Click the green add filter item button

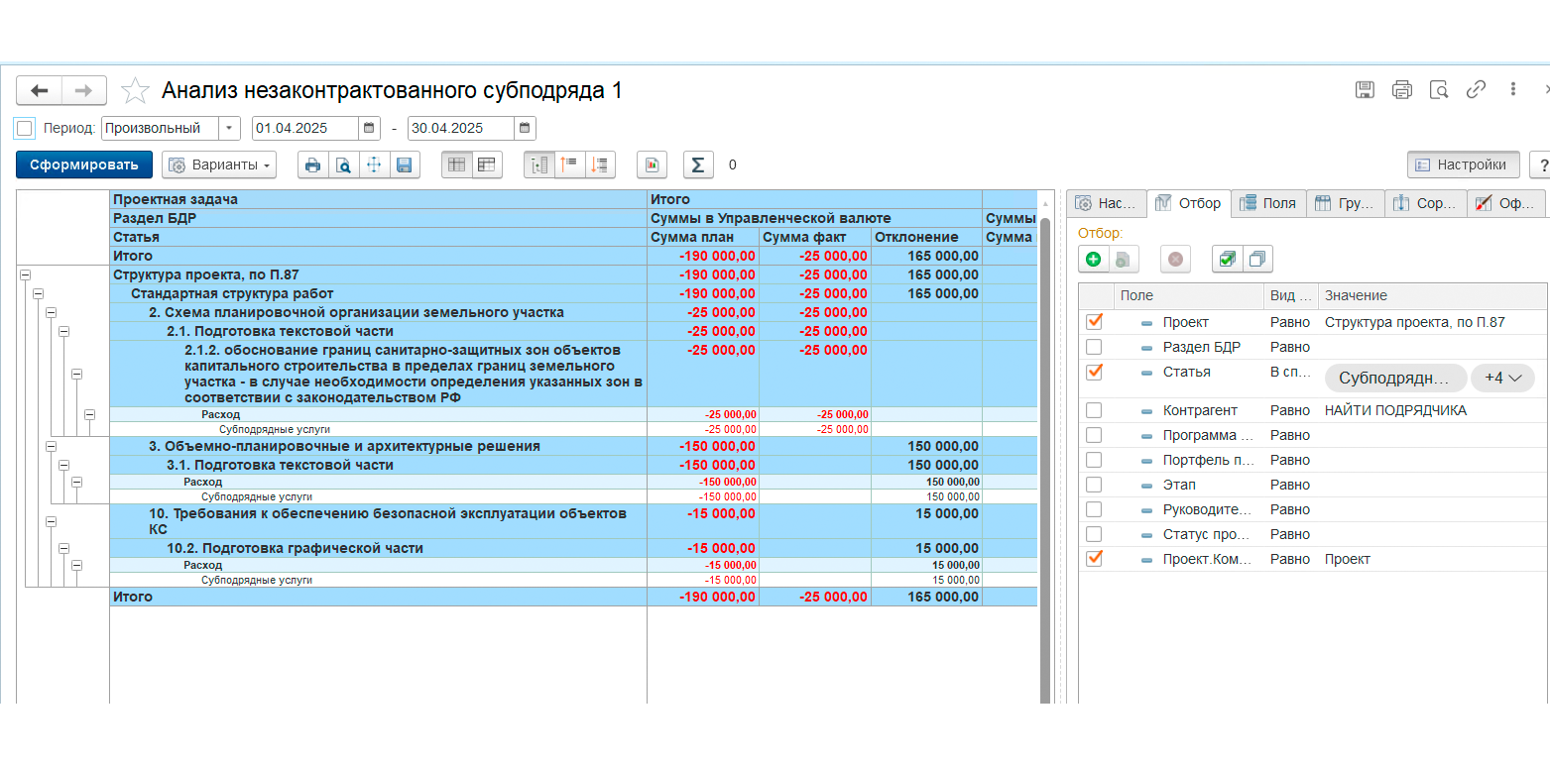click(1093, 259)
